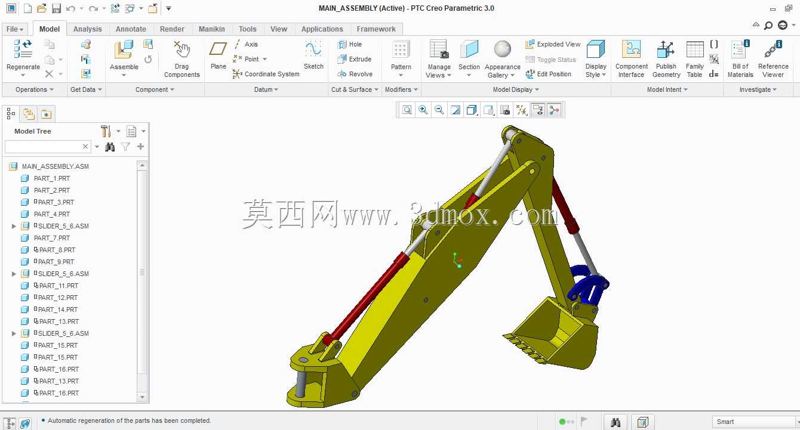
Task: Open the Cut & Surface group dropdown
Action: coord(355,89)
